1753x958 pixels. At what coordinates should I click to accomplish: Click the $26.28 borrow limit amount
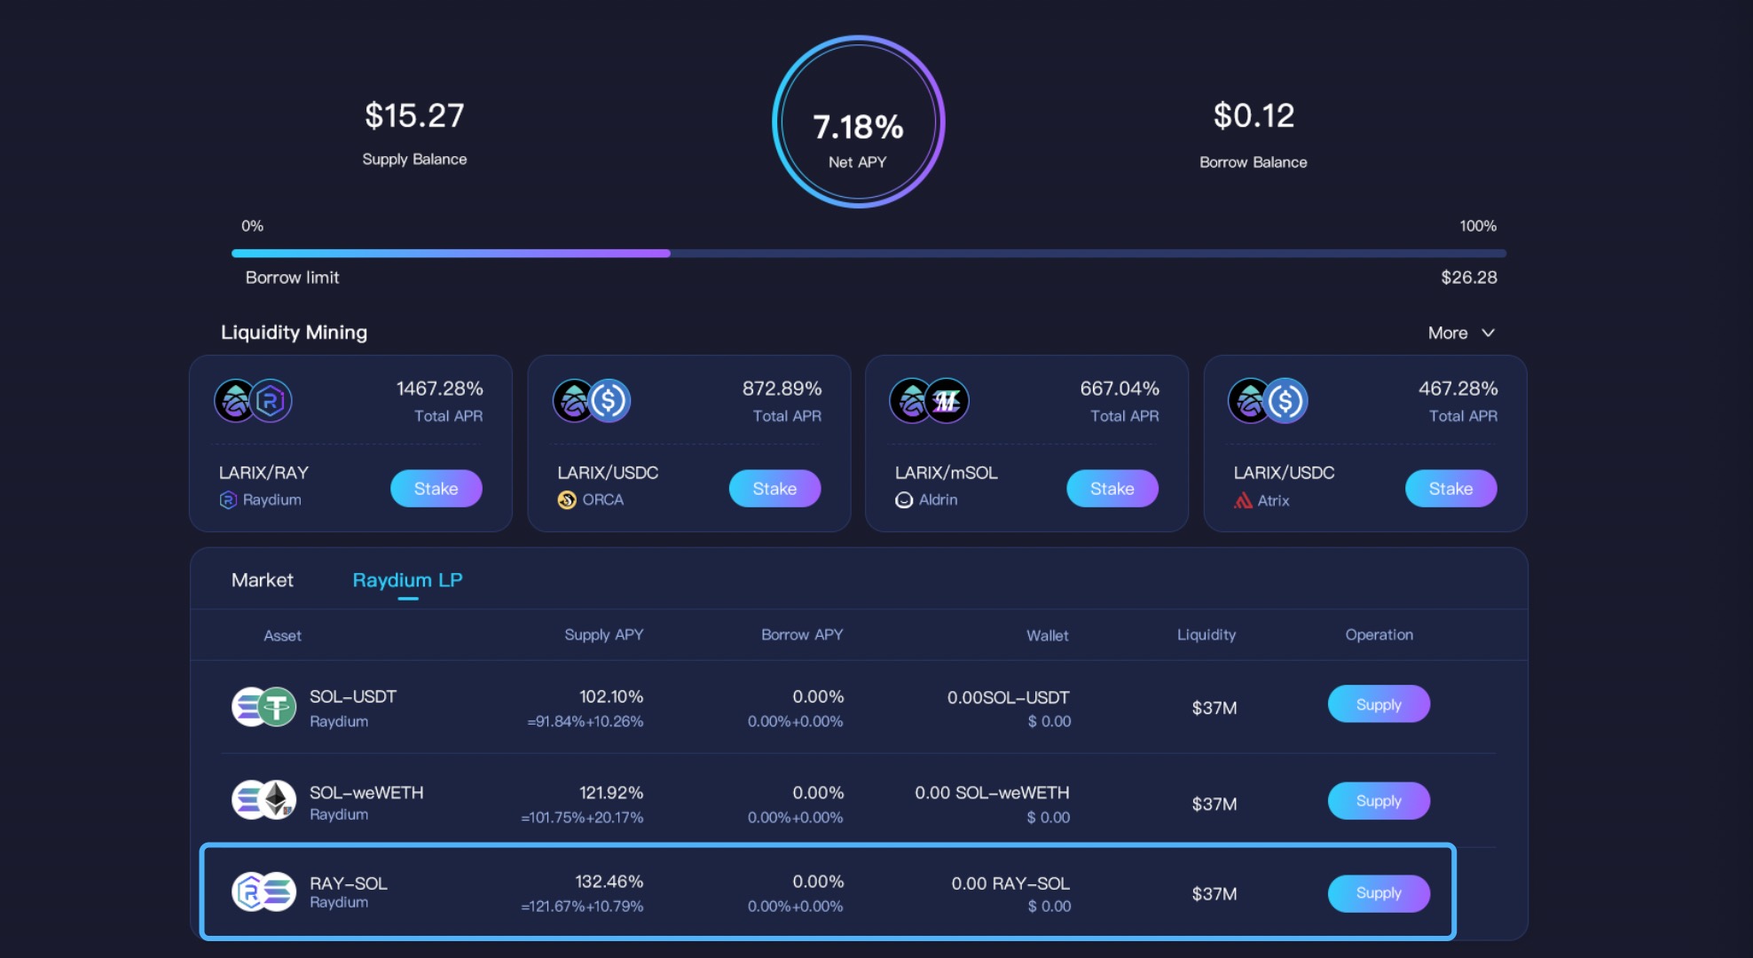[1469, 278]
